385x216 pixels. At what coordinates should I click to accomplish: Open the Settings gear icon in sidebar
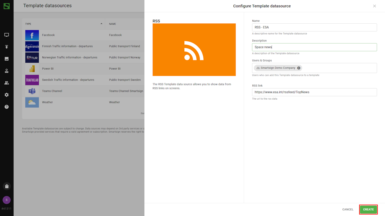click(7, 95)
